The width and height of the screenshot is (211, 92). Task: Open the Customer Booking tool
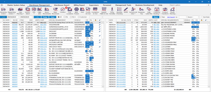(157, 11)
